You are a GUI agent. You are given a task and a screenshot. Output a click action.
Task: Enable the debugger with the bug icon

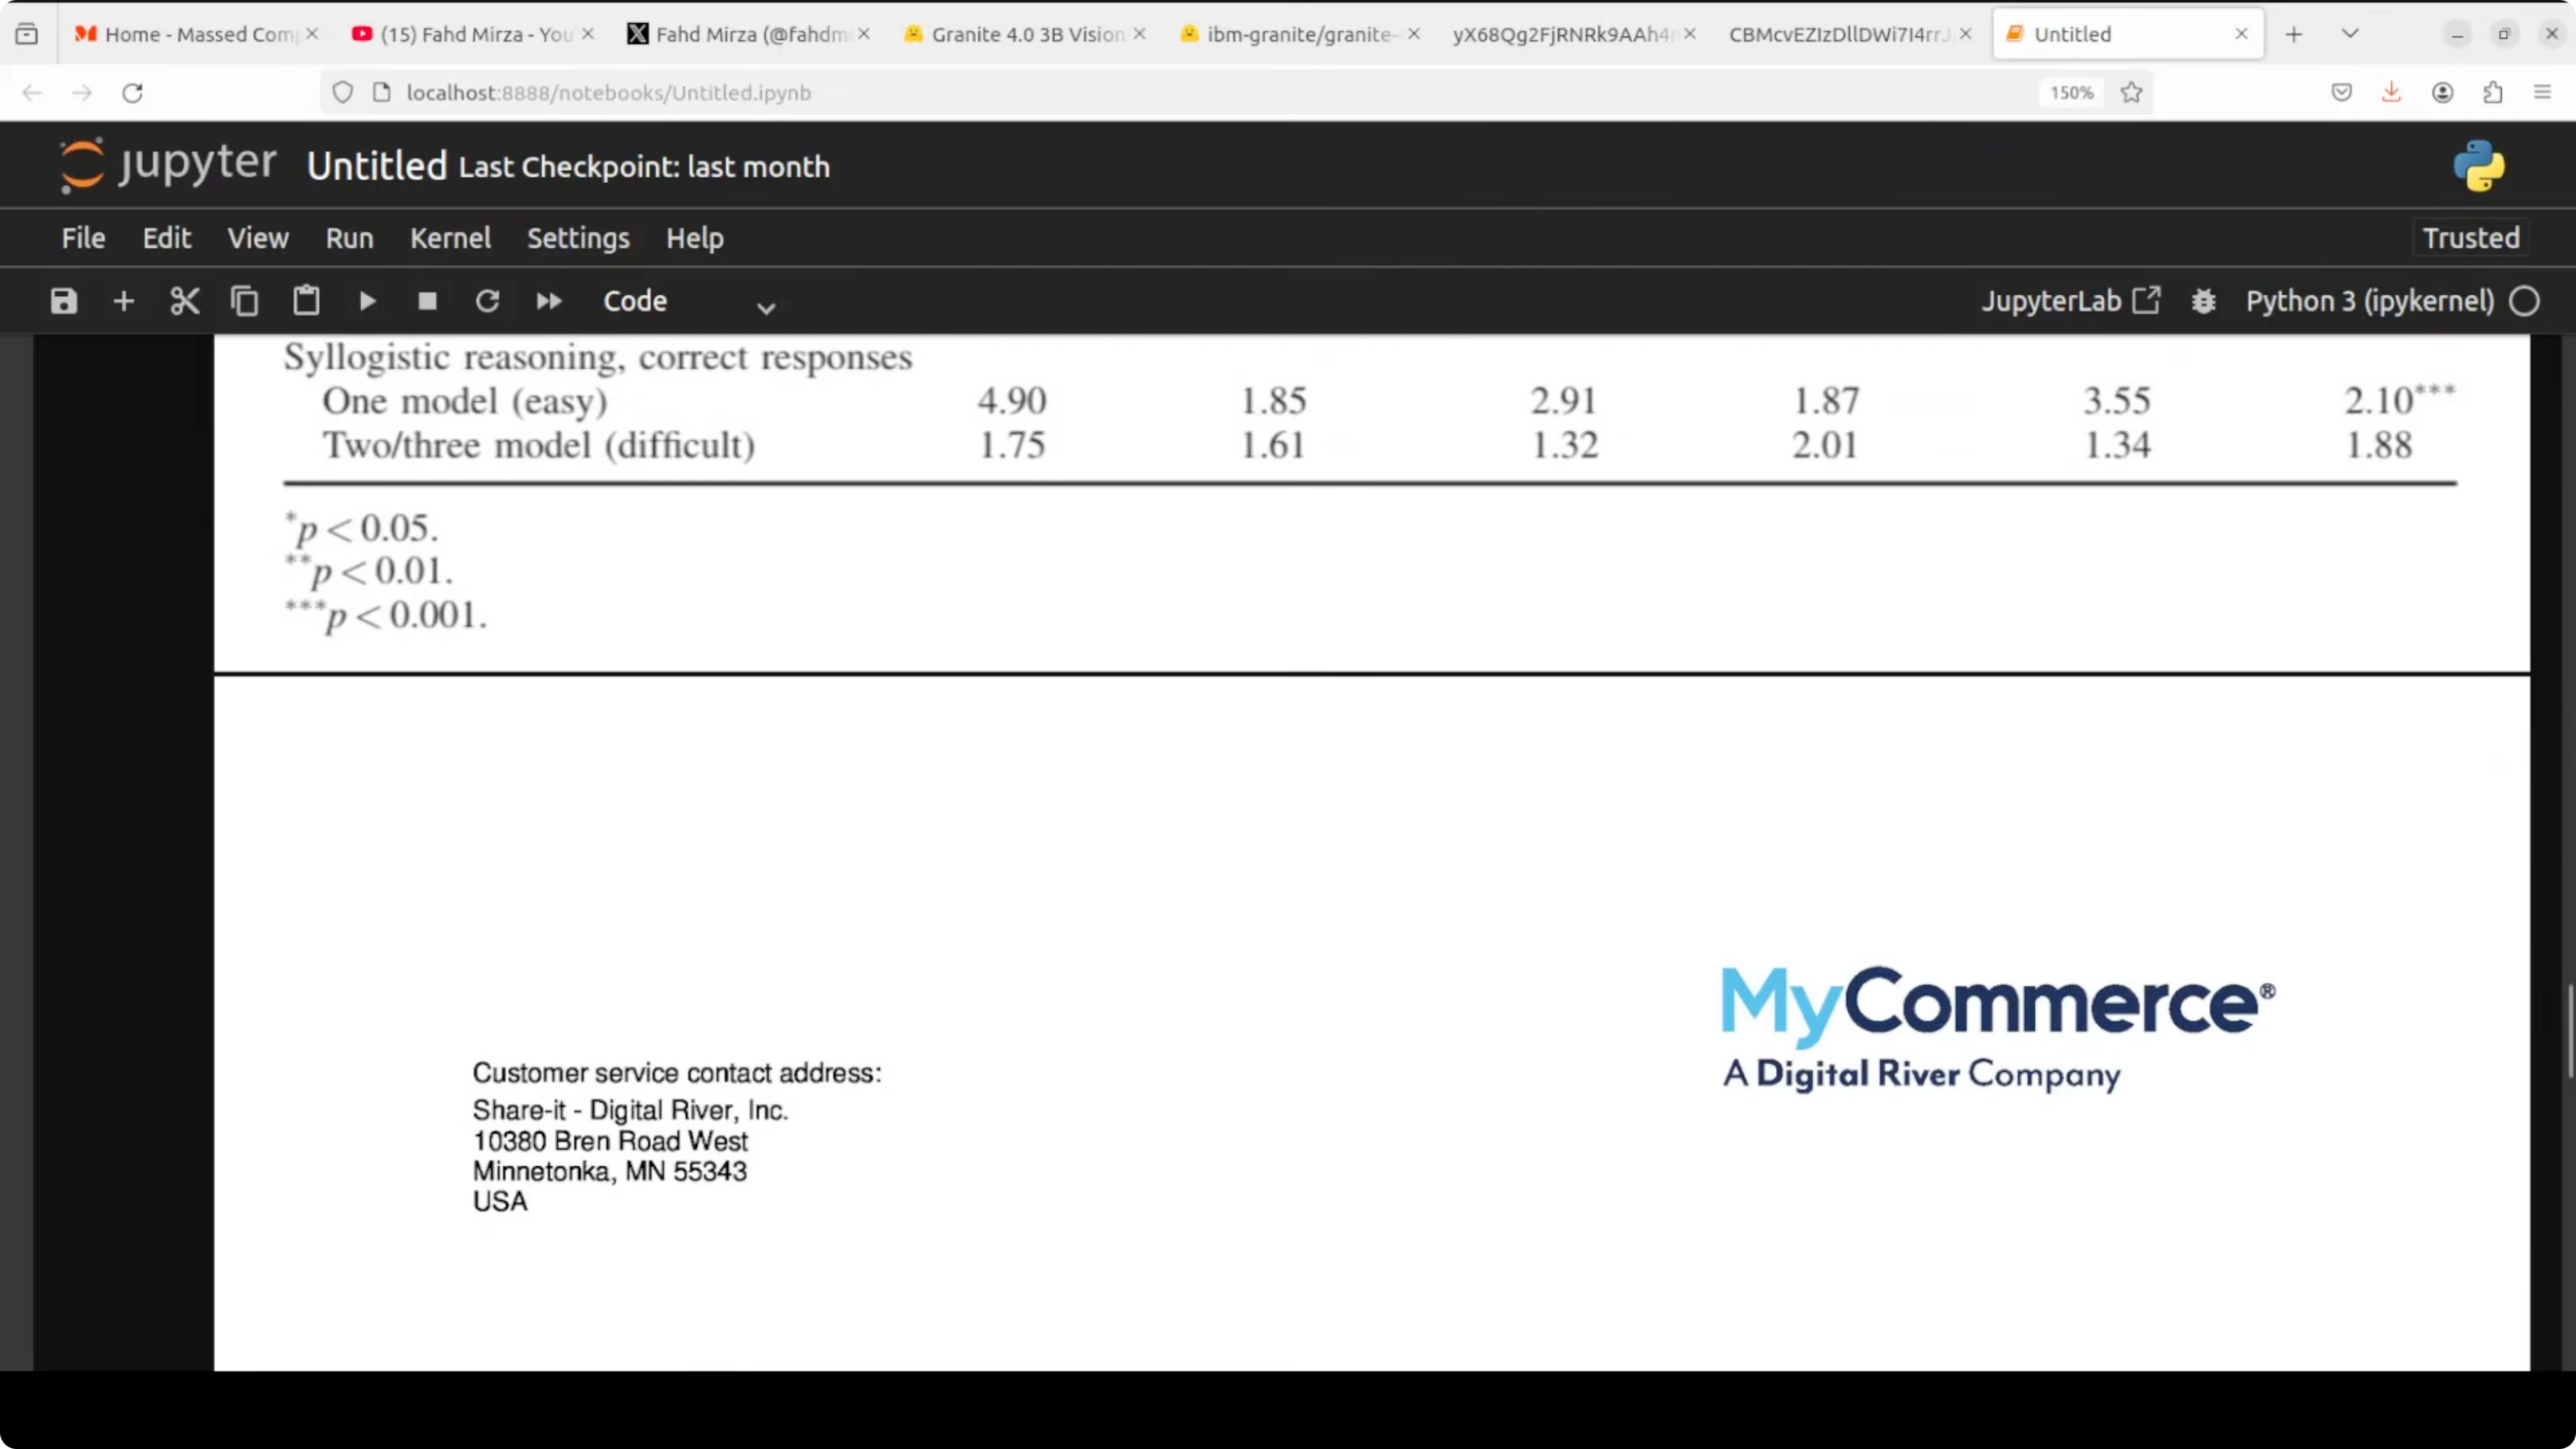tap(2204, 301)
